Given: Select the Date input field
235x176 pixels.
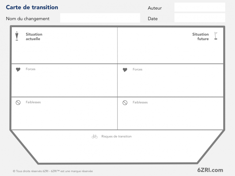Looking at the screenshot, I should [200, 18].
